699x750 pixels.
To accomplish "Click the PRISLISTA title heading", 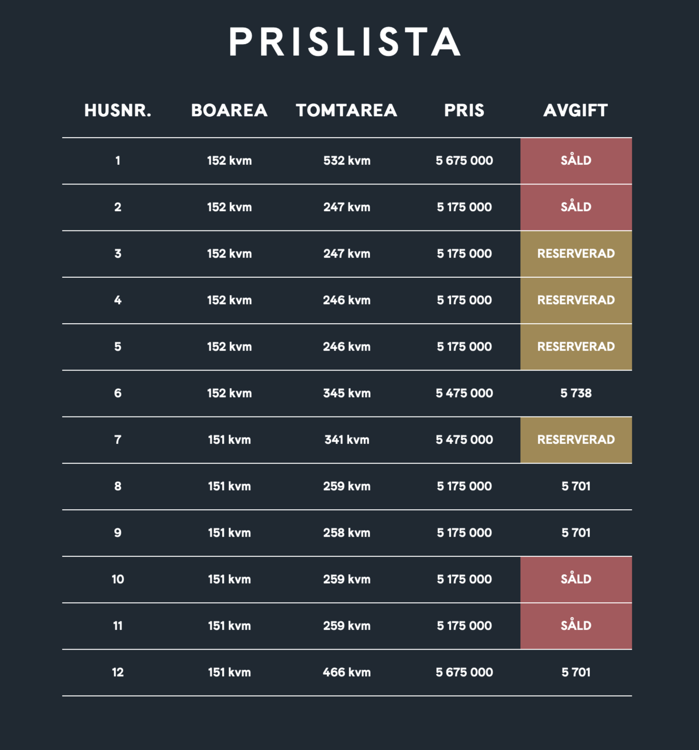I will click(x=345, y=42).
